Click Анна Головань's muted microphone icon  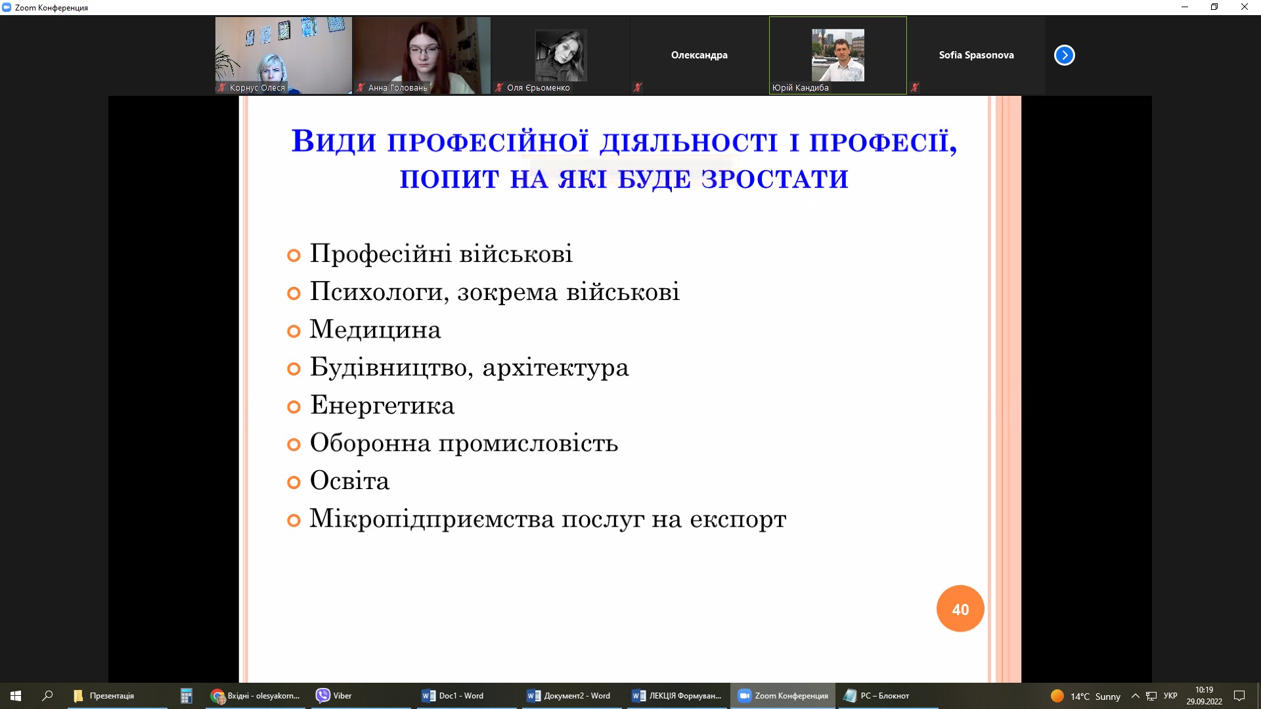coord(361,87)
